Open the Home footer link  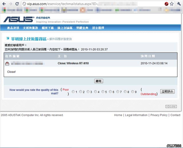coord(118,115)
